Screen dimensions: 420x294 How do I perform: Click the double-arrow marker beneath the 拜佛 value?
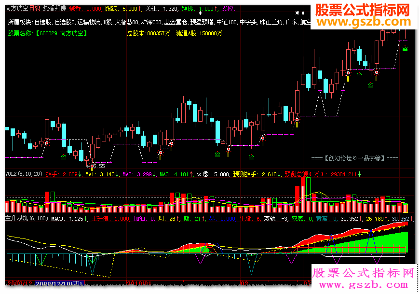[x=201, y=13]
